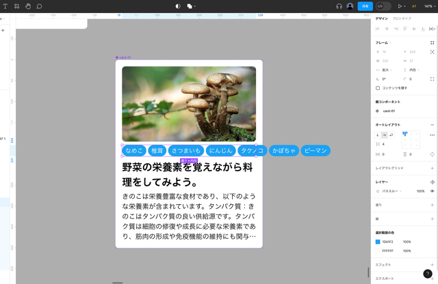Open the Resources tool in toolbar

coord(16,6)
